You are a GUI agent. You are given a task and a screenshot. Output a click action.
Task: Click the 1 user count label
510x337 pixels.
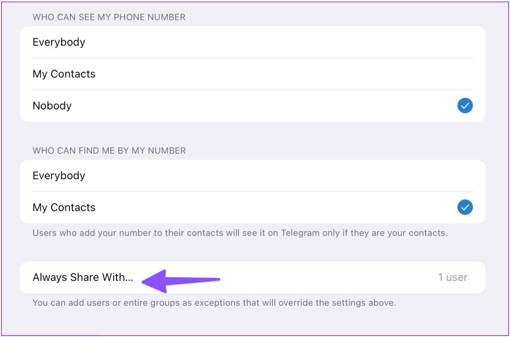452,277
